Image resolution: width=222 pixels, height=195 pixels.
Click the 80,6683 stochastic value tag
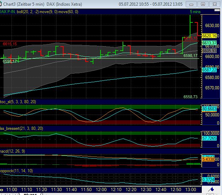coord(209,109)
